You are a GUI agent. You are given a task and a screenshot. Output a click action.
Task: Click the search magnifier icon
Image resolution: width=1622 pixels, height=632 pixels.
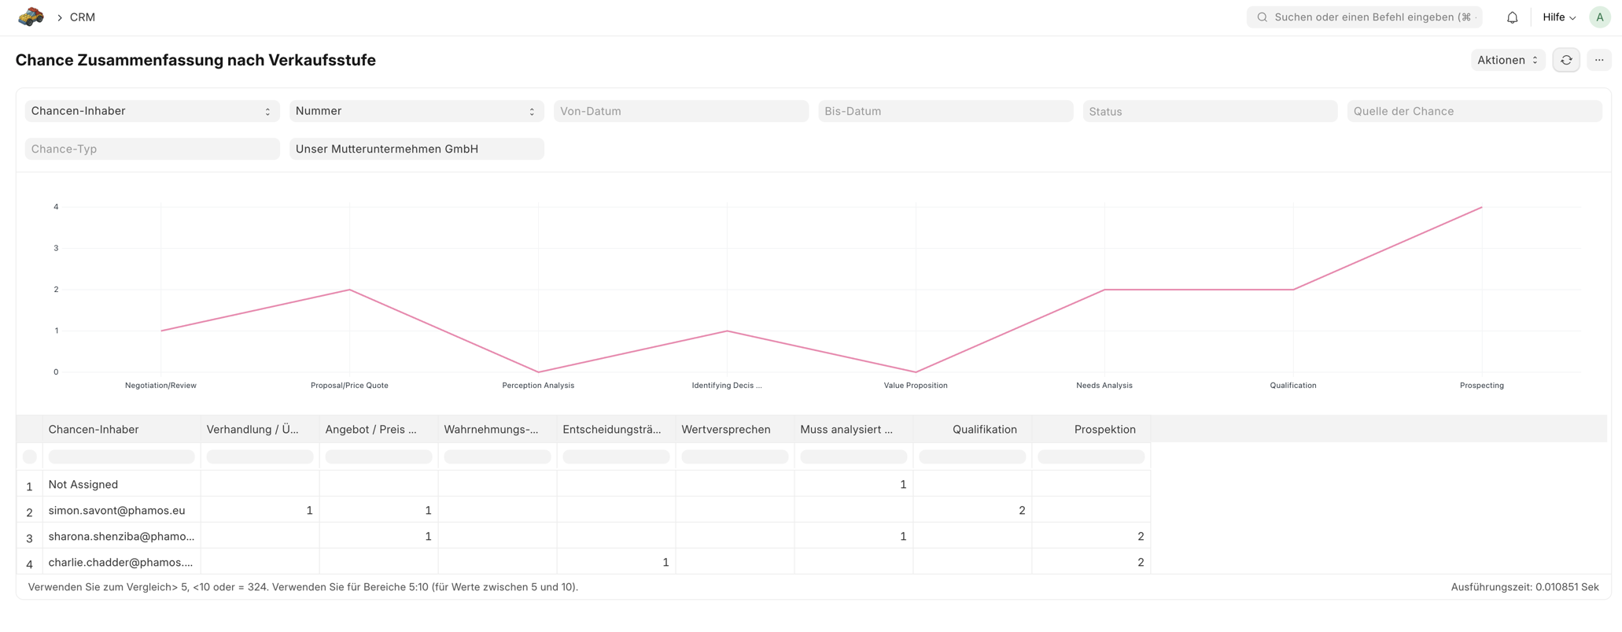(x=1263, y=17)
